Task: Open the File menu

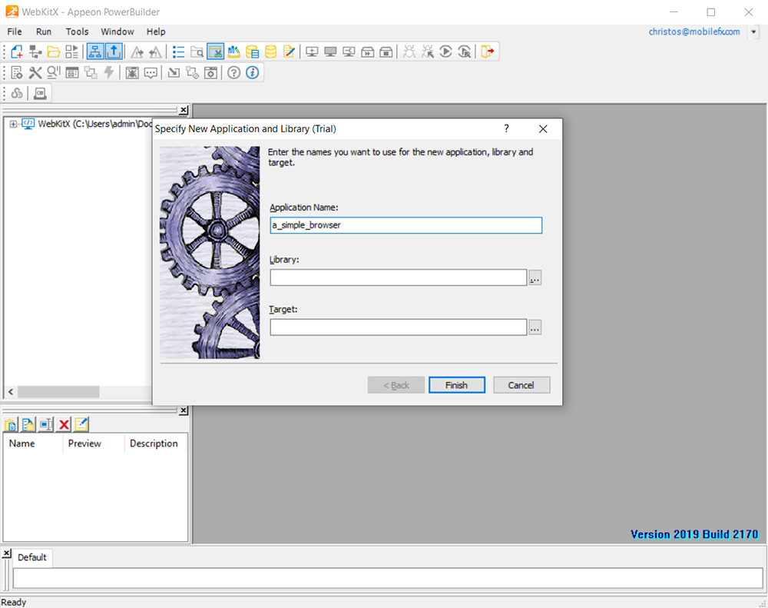Action: (x=14, y=32)
